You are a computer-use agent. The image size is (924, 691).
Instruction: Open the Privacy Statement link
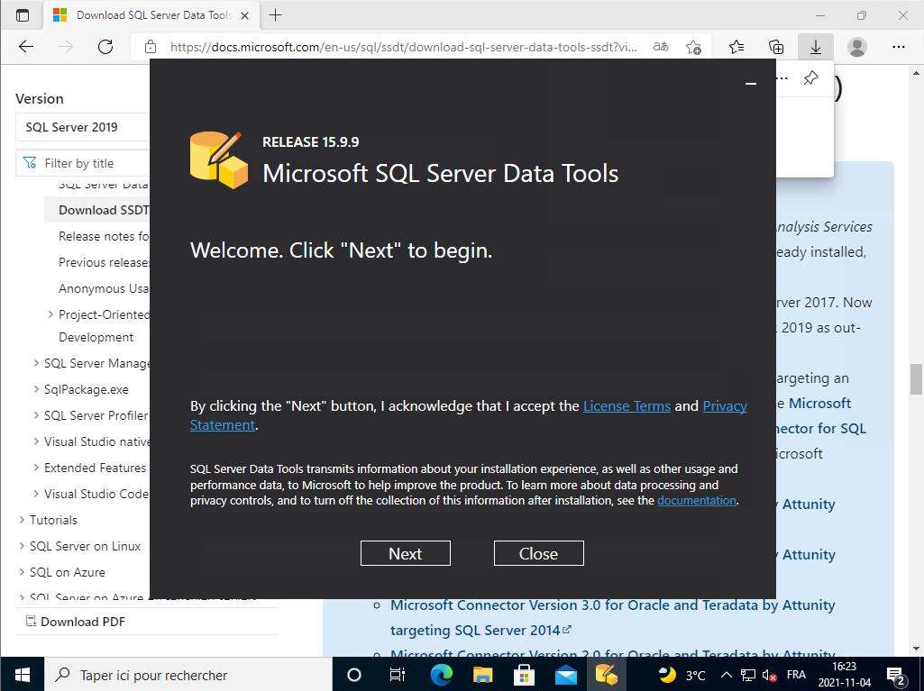click(724, 406)
